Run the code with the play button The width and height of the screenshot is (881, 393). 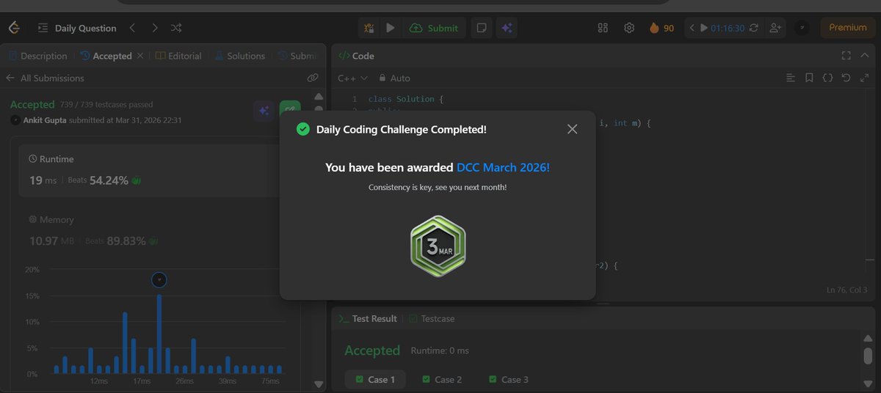(391, 28)
